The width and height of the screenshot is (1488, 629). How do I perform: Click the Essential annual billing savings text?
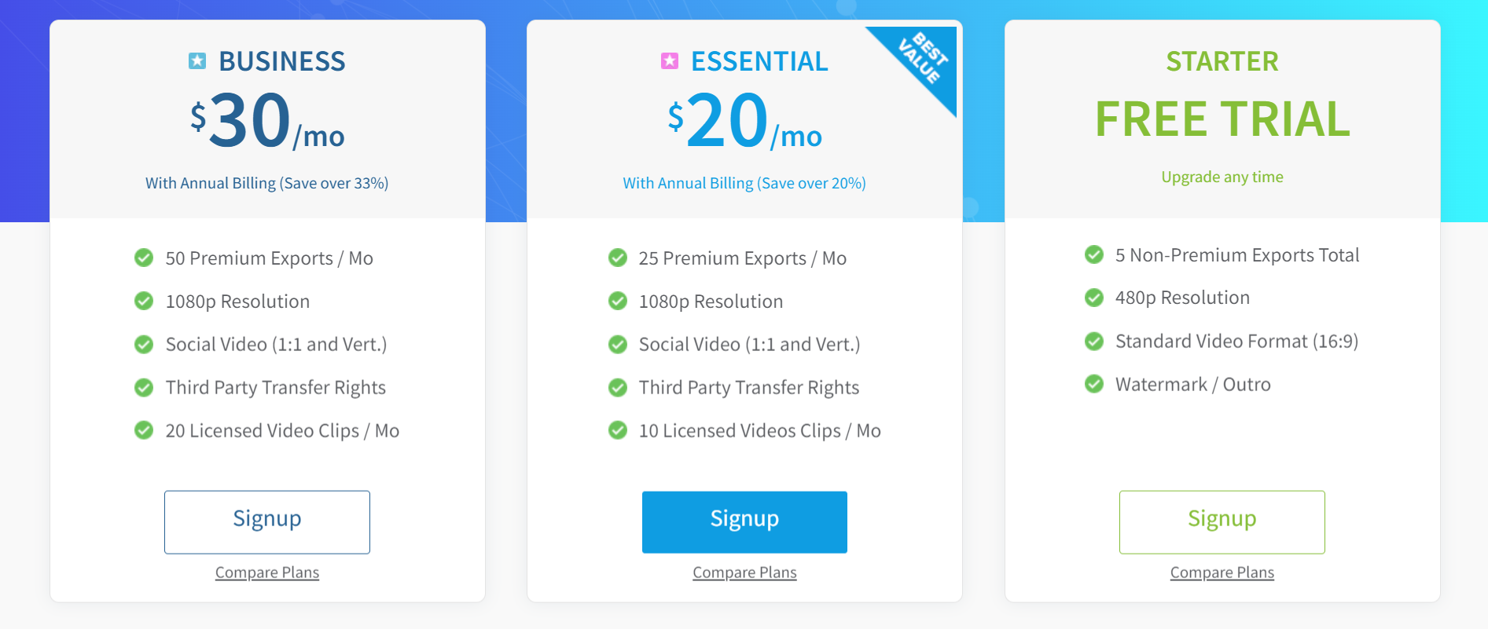(744, 183)
